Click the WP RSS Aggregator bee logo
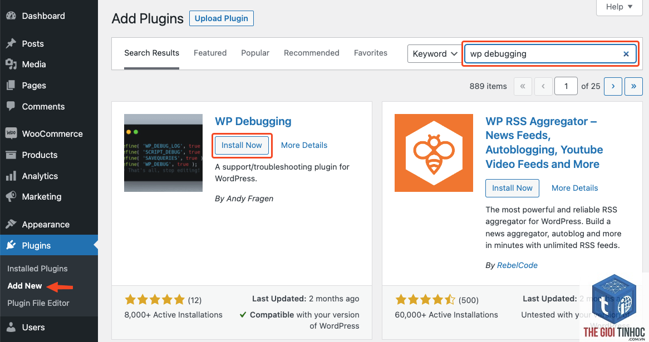The image size is (649, 342). pyautogui.click(x=434, y=153)
